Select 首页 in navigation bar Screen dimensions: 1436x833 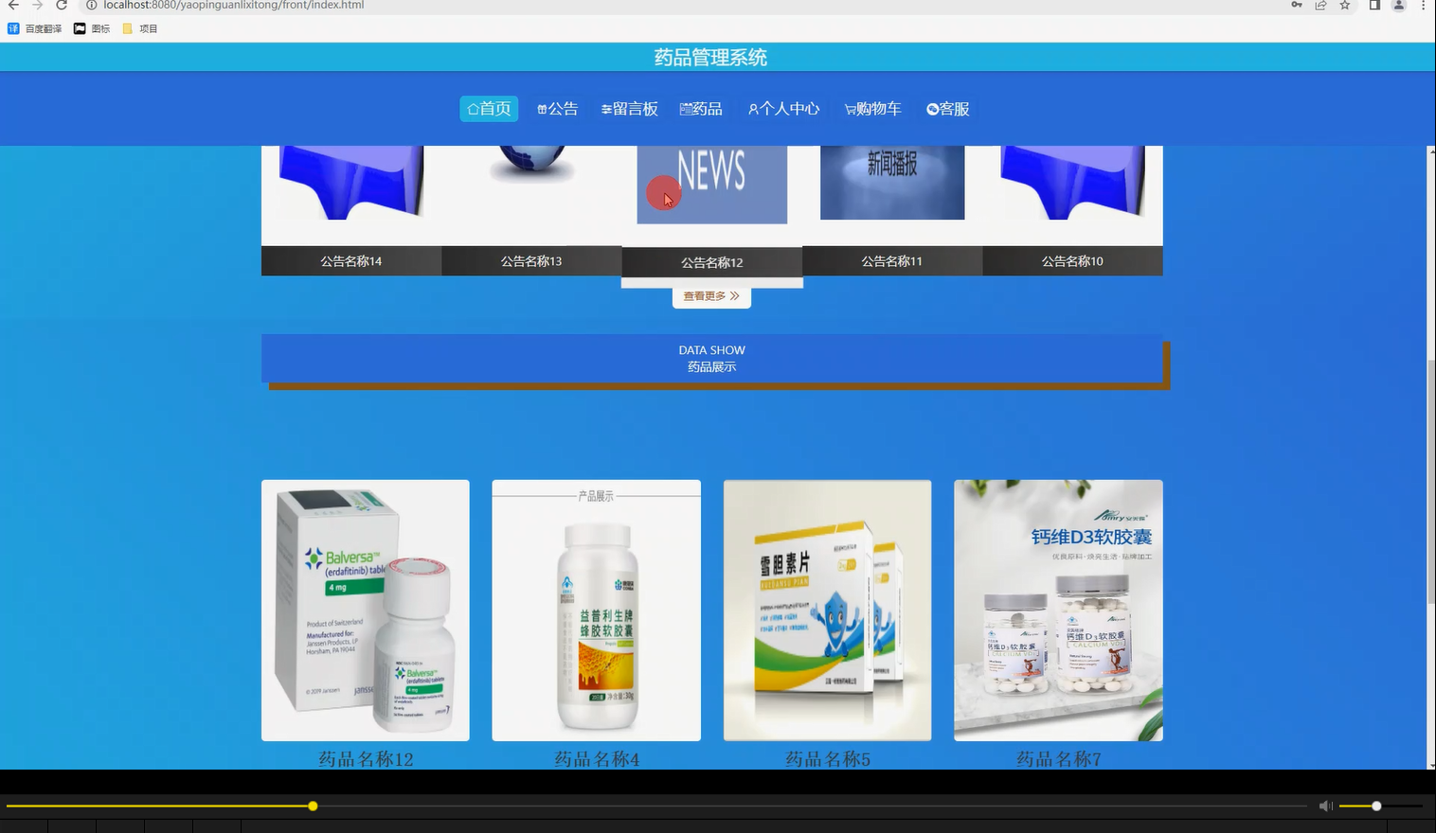click(490, 109)
